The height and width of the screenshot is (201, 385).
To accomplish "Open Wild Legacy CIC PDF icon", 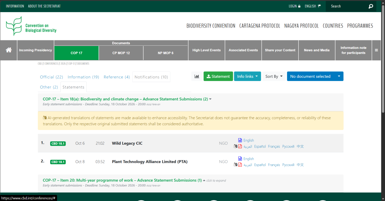I will click(x=240, y=146).
